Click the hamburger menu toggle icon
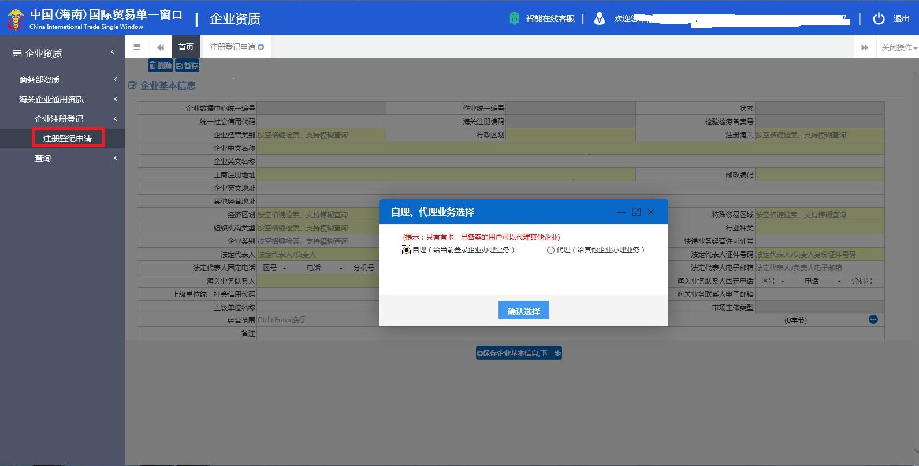The height and width of the screenshot is (466, 919). point(137,47)
